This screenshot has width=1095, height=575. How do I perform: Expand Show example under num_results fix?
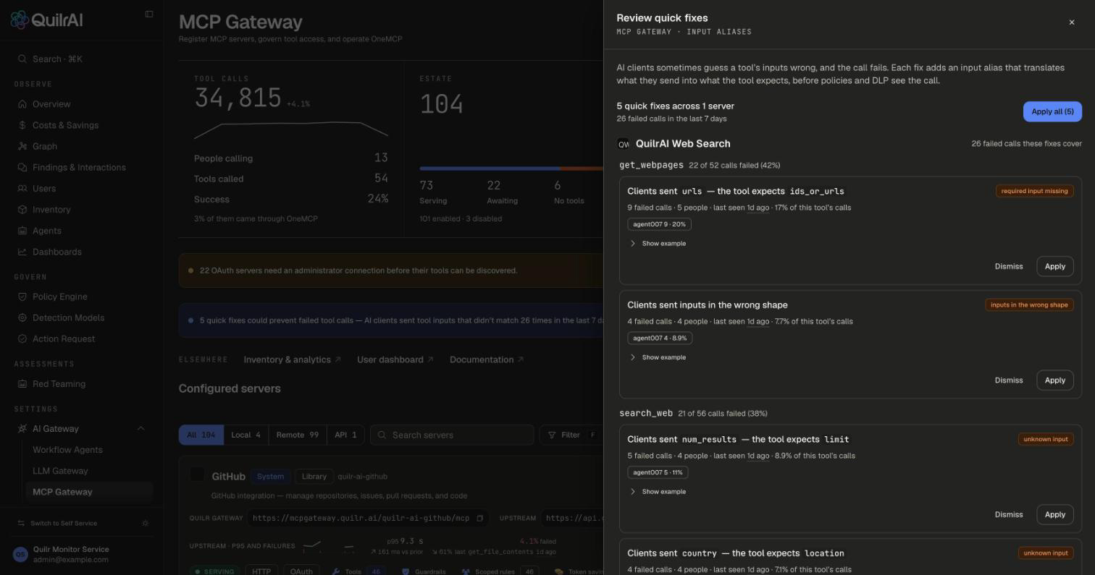click(x=658, y=492)
